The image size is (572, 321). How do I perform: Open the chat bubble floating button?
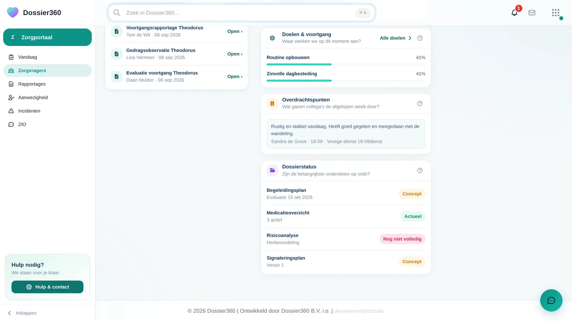[x=551, y=300]
